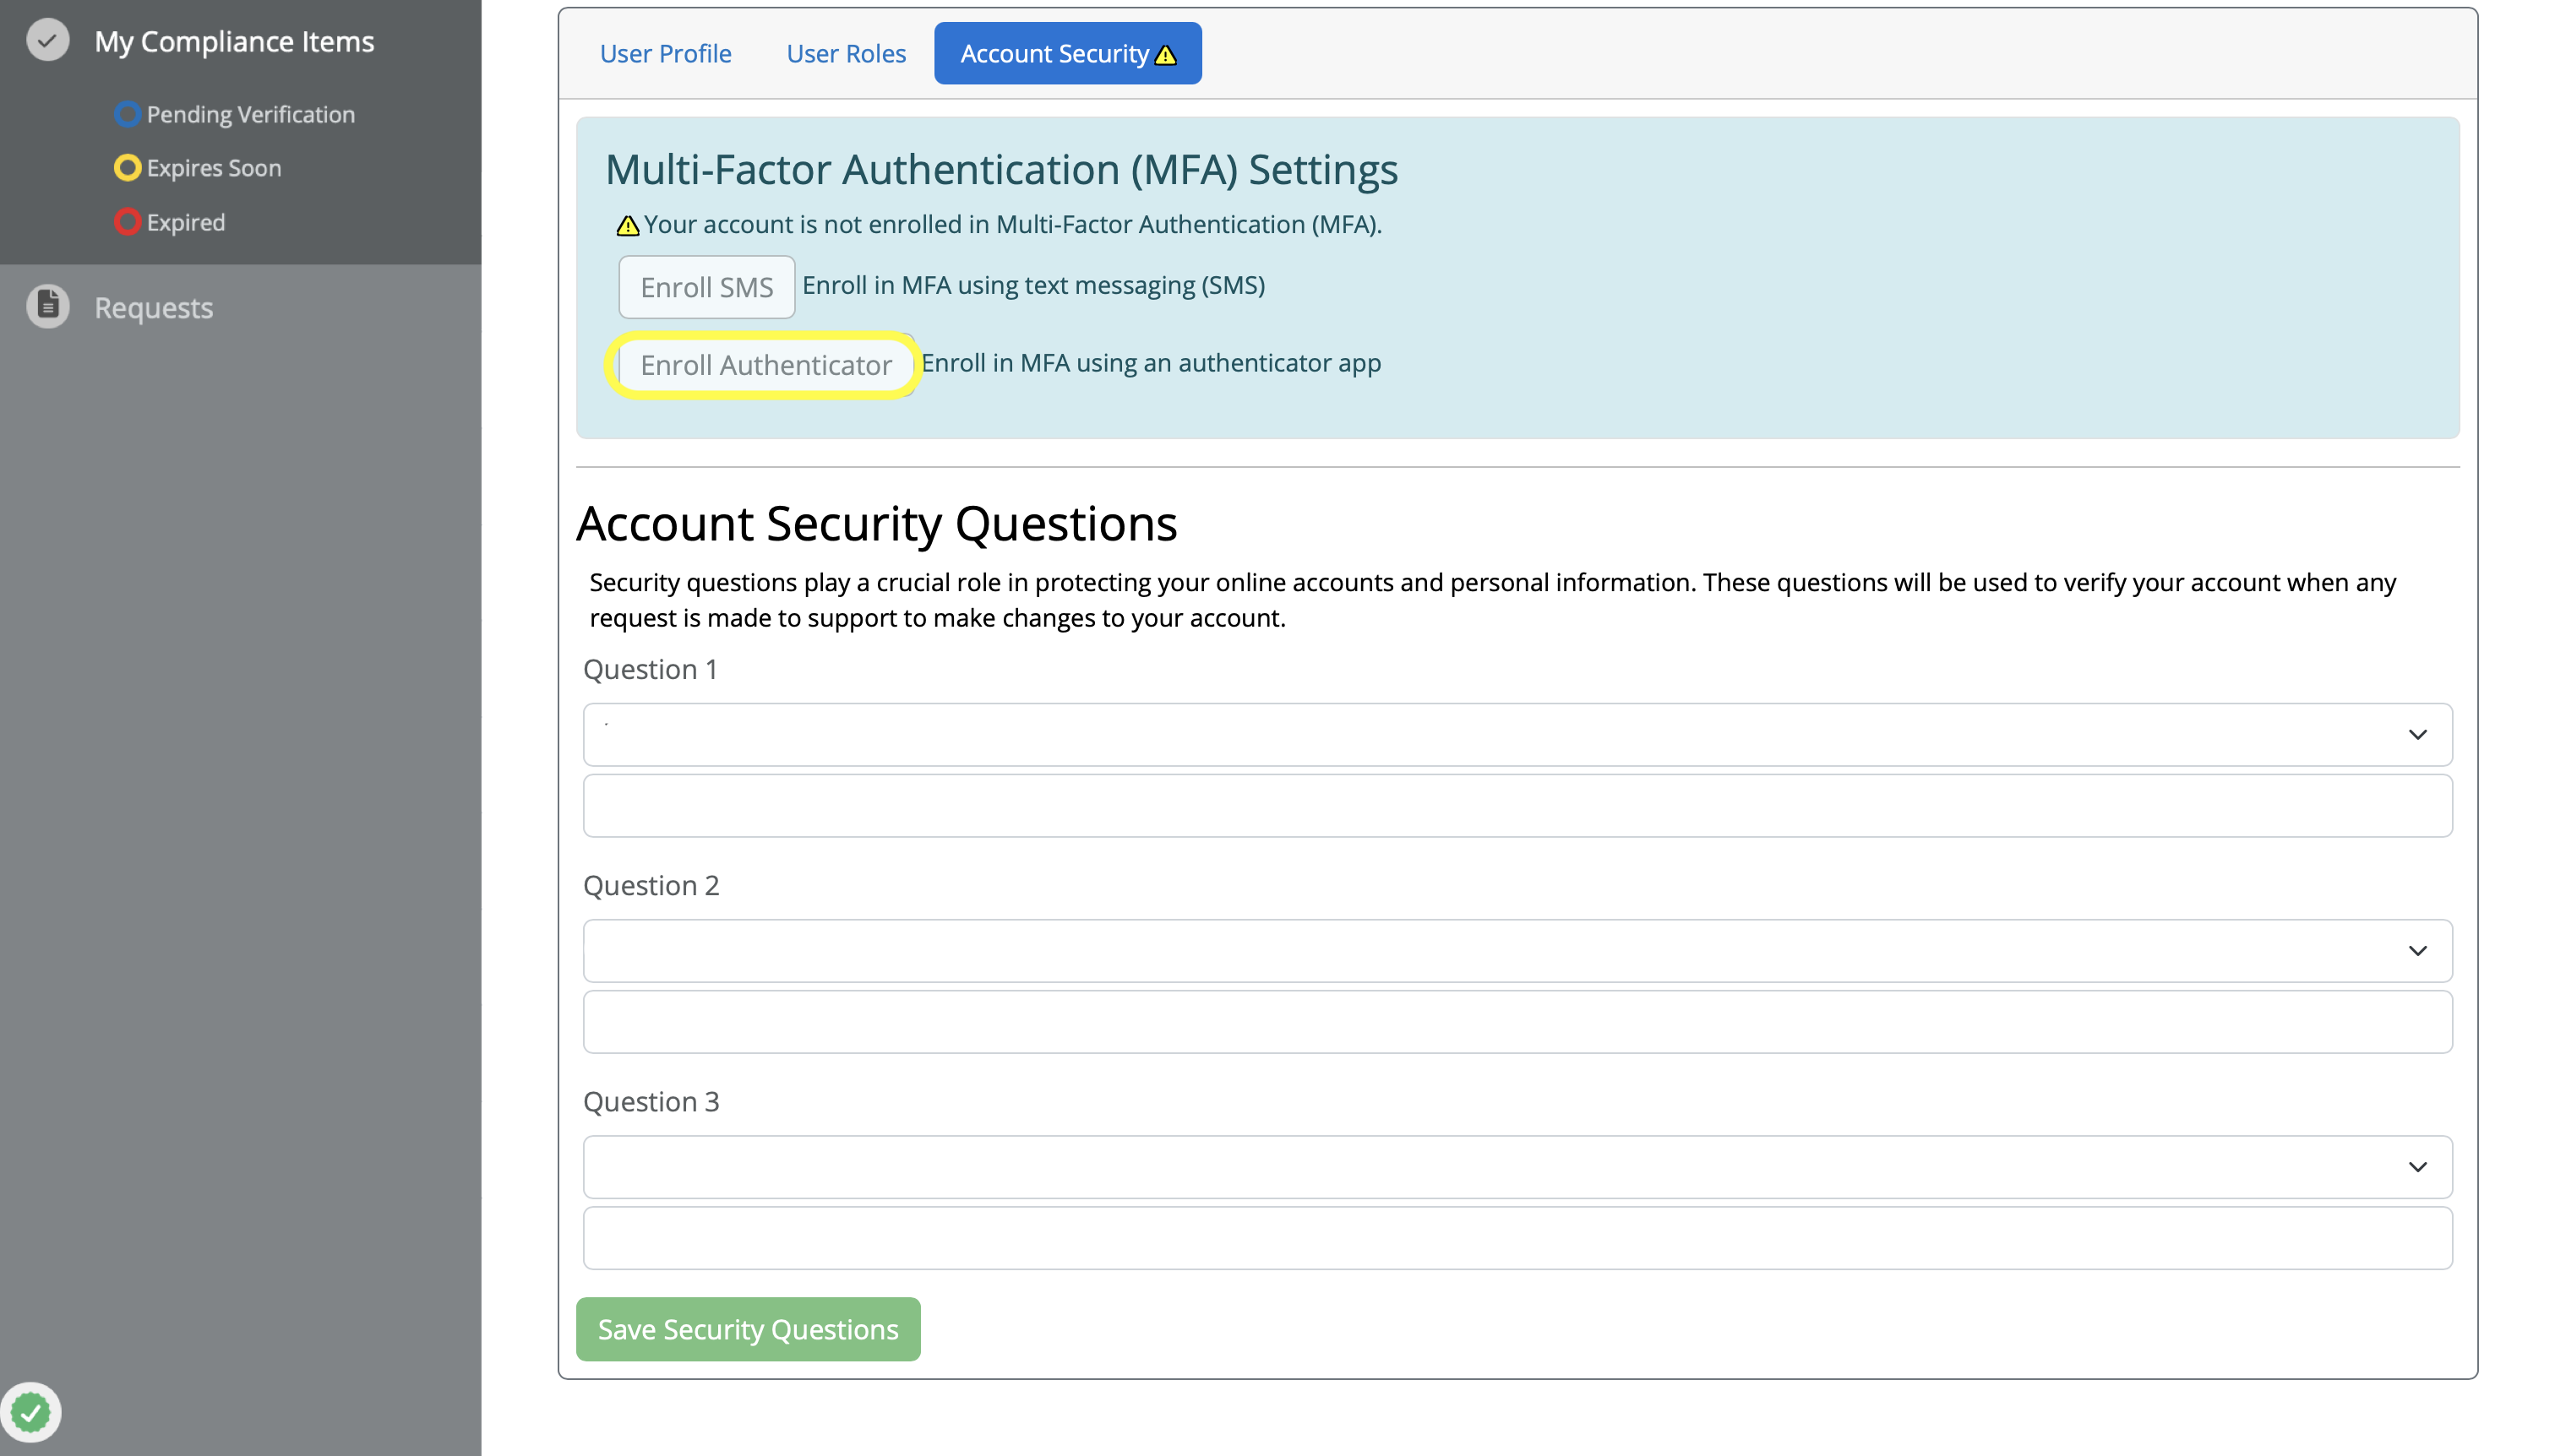
Task: Click the Question 1 answer text field
Action: pos(1517,806)
